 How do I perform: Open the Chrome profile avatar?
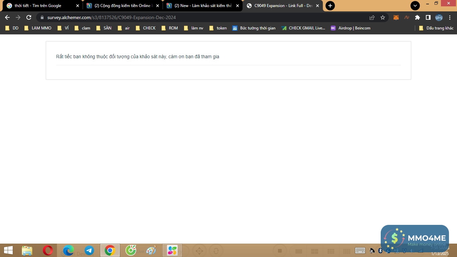[x=439, y=17]
